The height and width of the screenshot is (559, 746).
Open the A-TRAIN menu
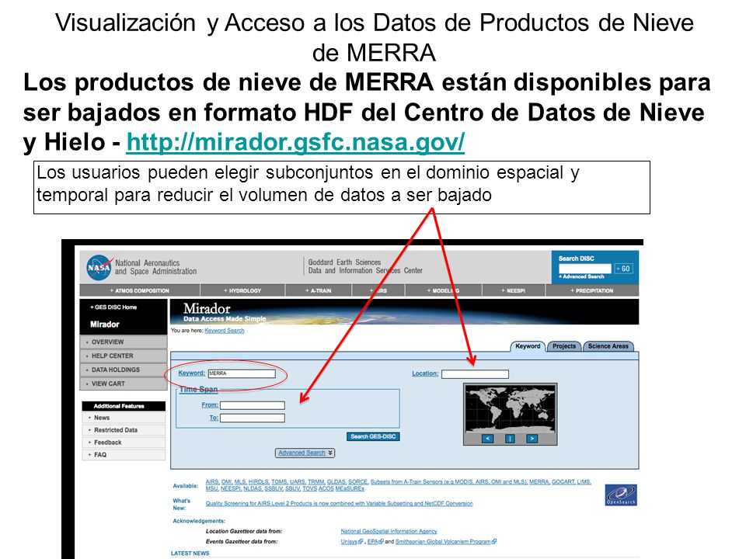[x=319, y=290]
